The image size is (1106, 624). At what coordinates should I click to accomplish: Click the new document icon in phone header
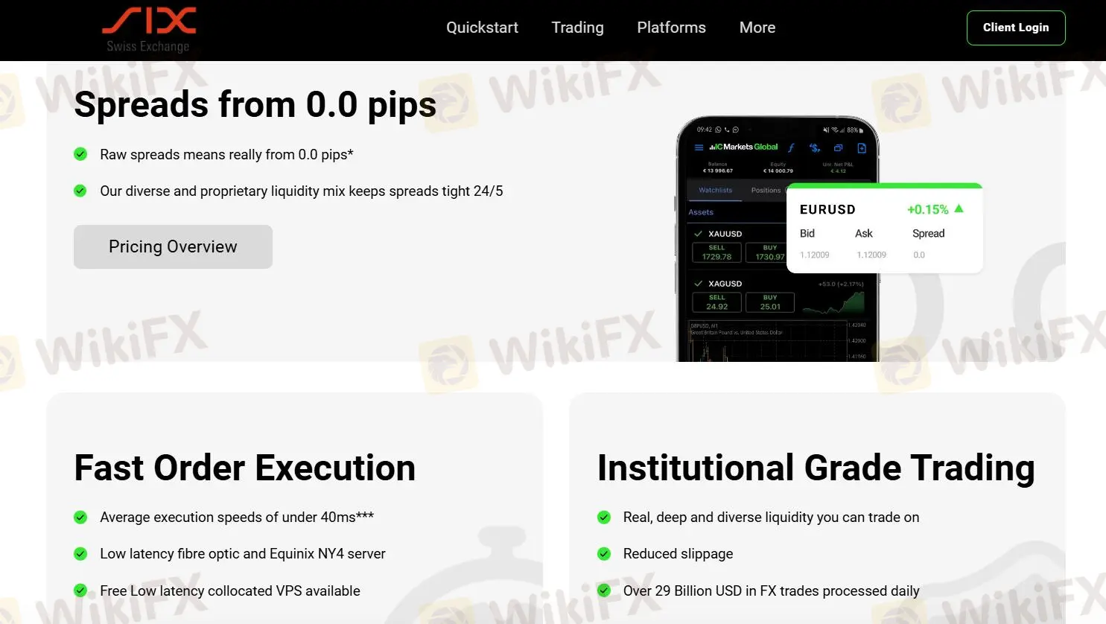click(x=862, y=147)
